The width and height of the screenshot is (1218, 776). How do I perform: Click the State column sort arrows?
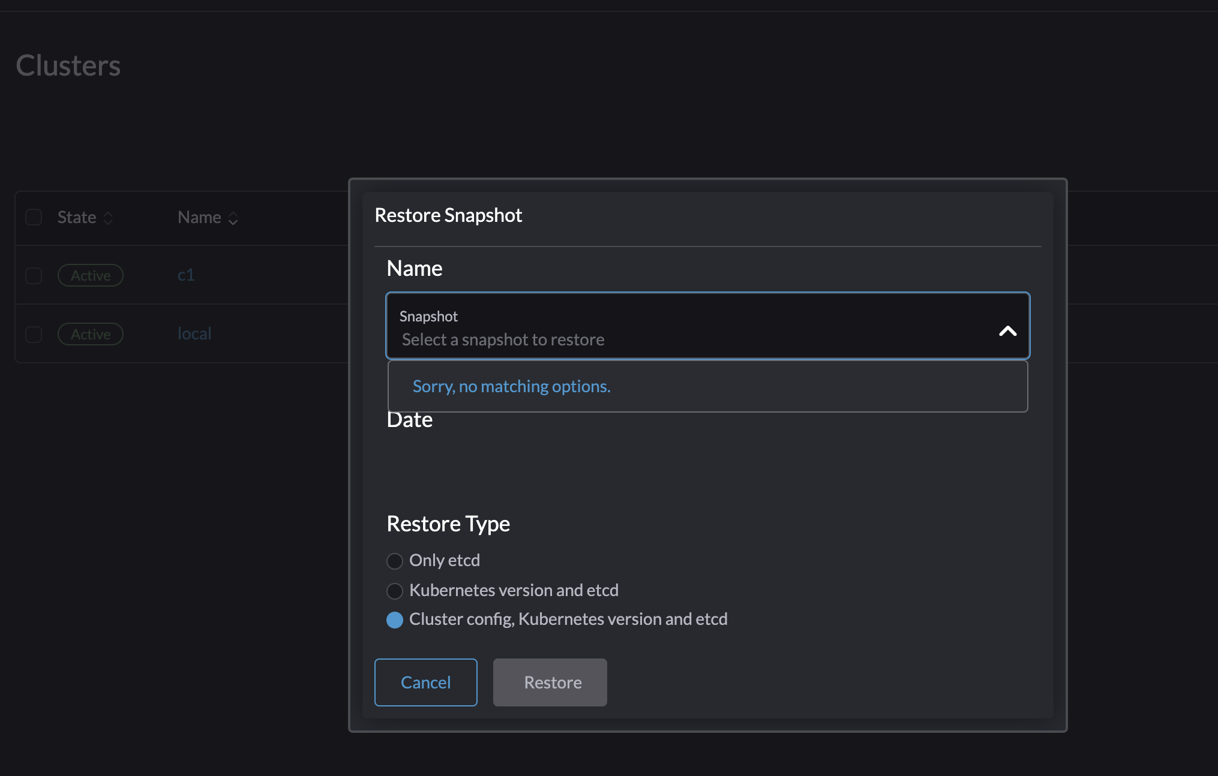click(x=109, y=218)
